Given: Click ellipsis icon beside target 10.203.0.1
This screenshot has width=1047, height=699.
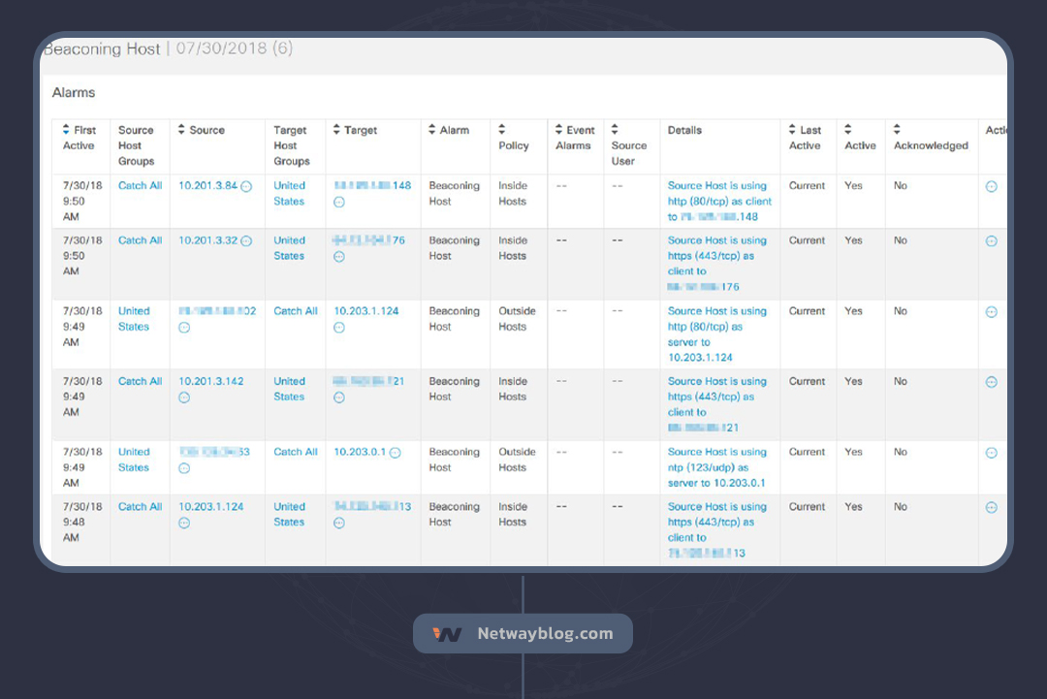Looking at the screenshot, I should point(396,453).
